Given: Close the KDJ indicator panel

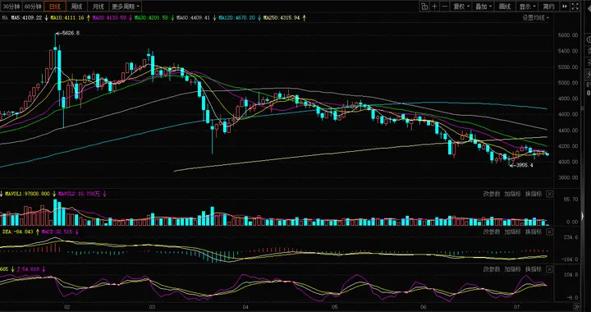Looking at the screenshot, I should pyautogui.click(x=549, y=269).
